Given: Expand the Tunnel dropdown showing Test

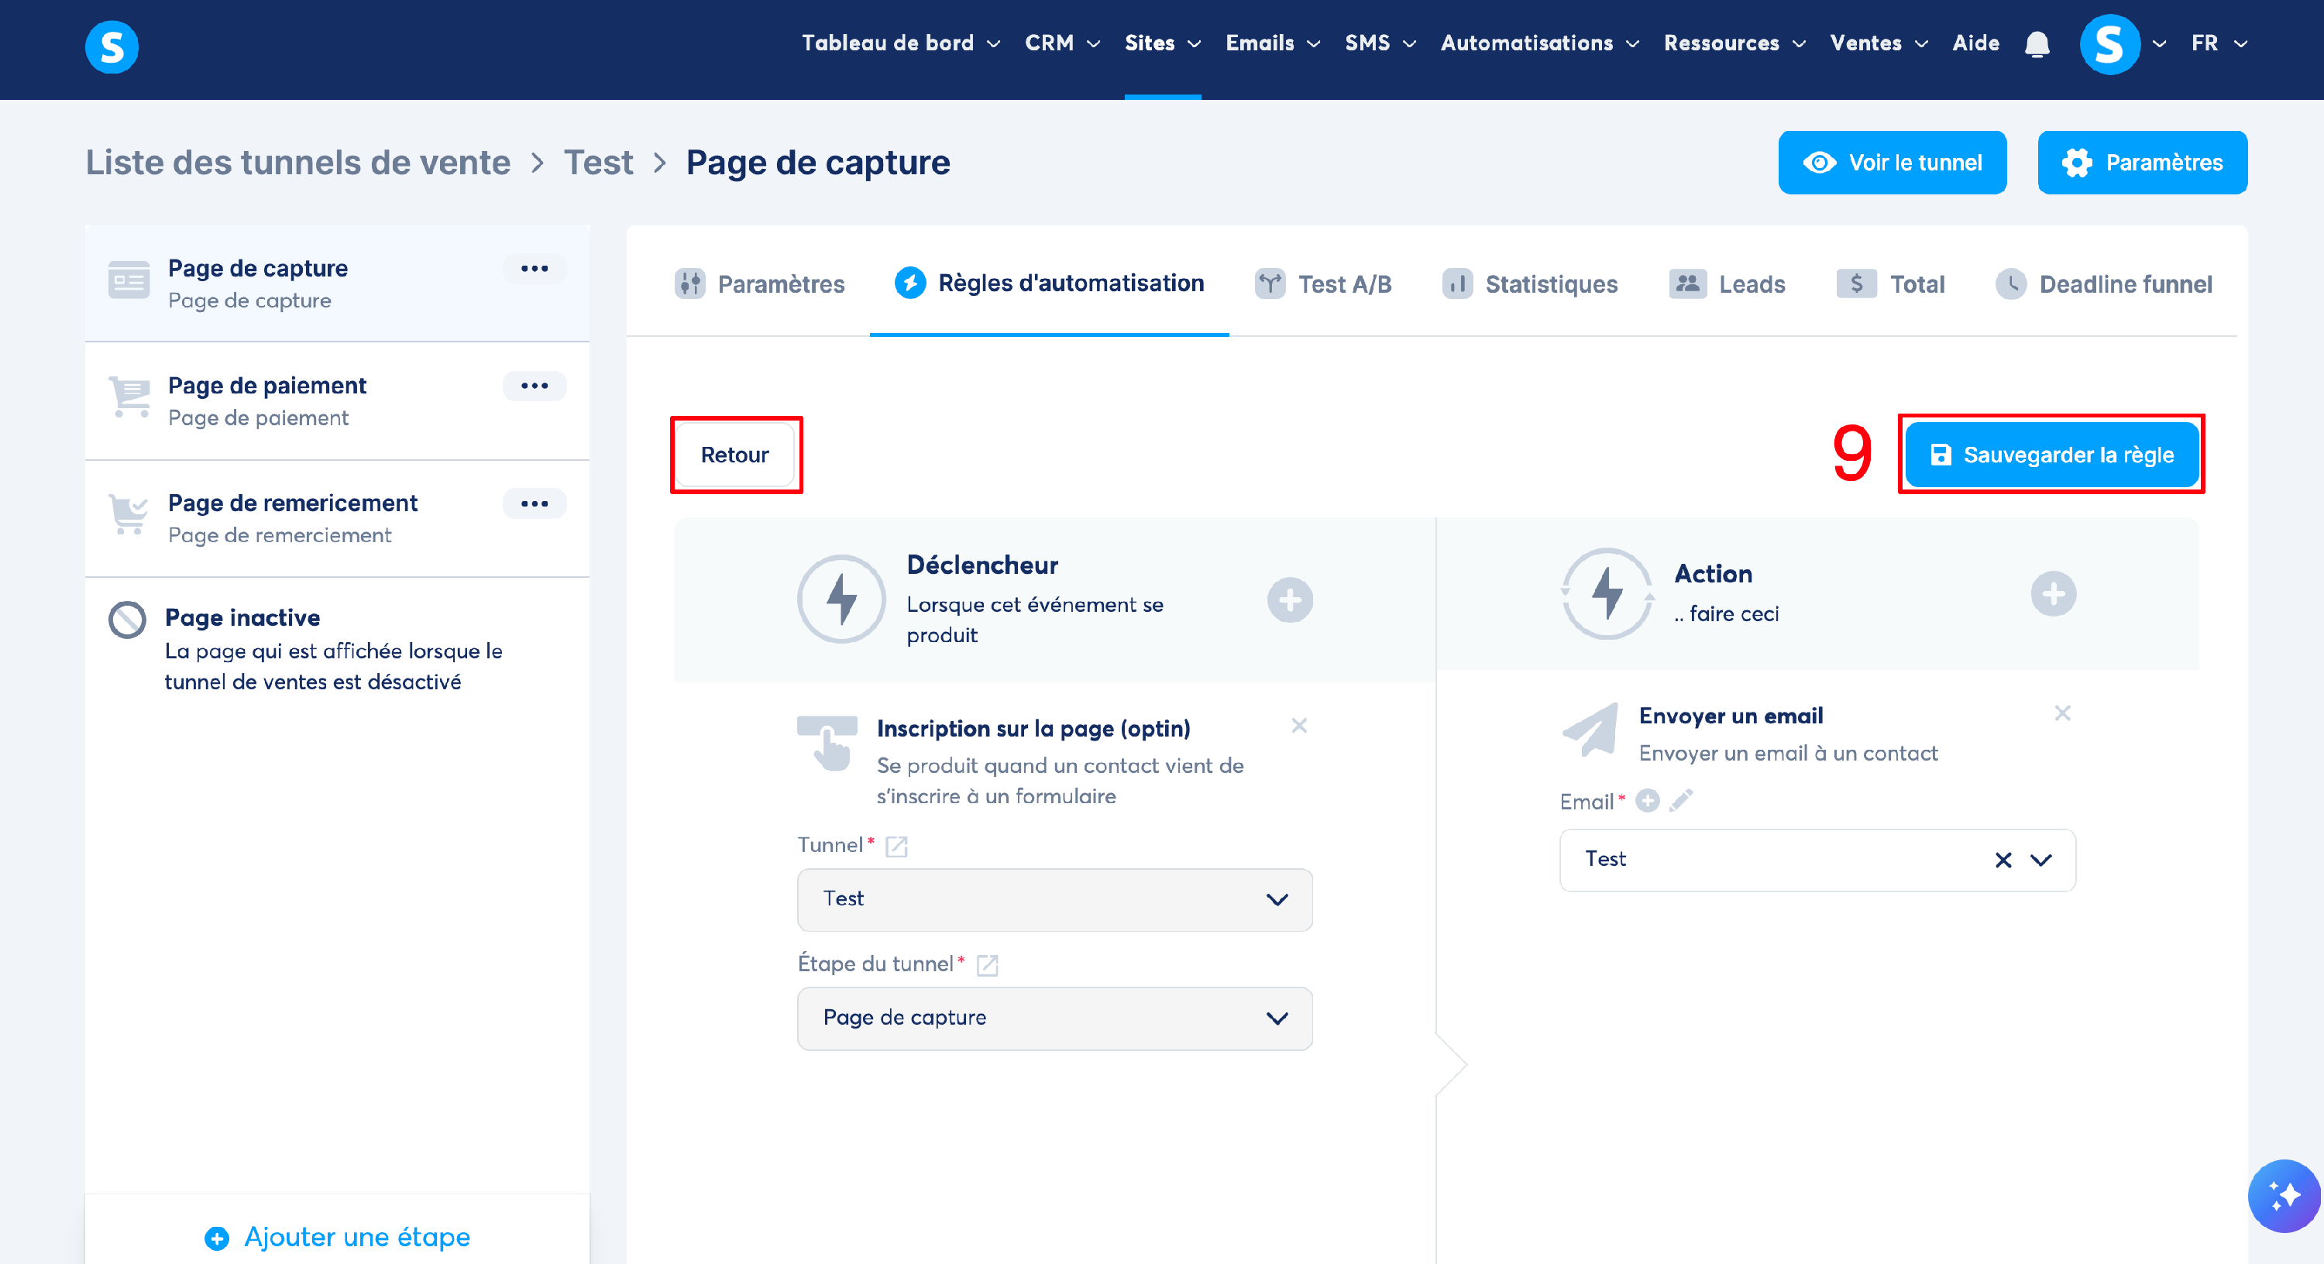Looking at the screenshot, I should pos(1054,899).
